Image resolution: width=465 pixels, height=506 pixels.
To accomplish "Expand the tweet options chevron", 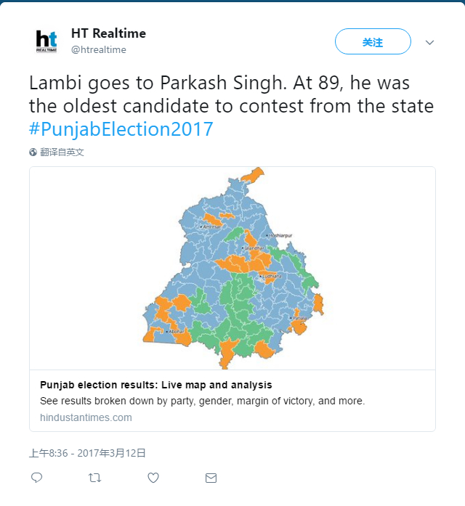I will click(429, 42).
